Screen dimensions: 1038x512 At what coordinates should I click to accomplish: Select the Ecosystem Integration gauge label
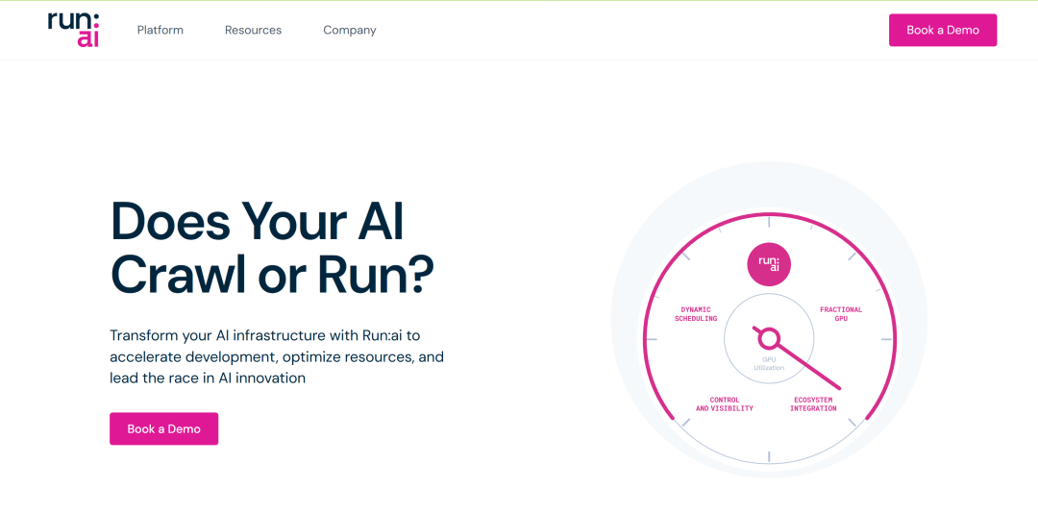(x=813, y=404)
